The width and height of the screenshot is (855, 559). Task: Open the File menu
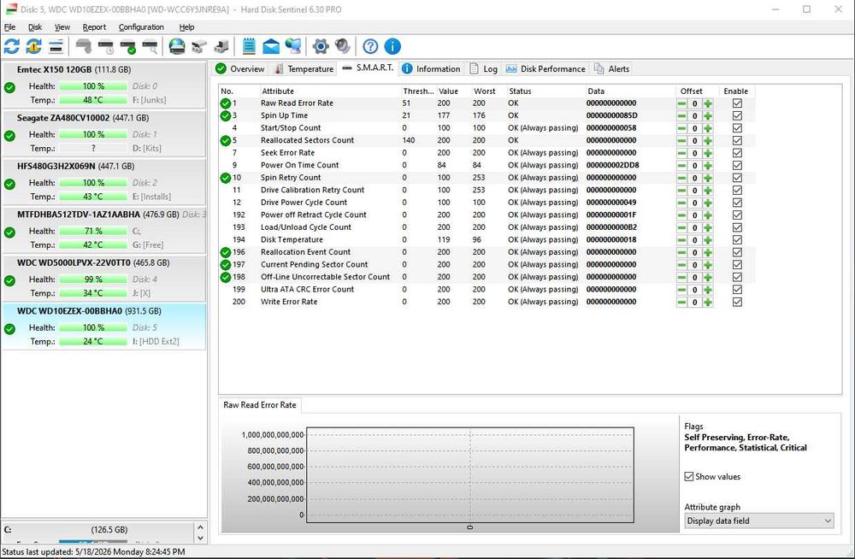coord(9,26)
